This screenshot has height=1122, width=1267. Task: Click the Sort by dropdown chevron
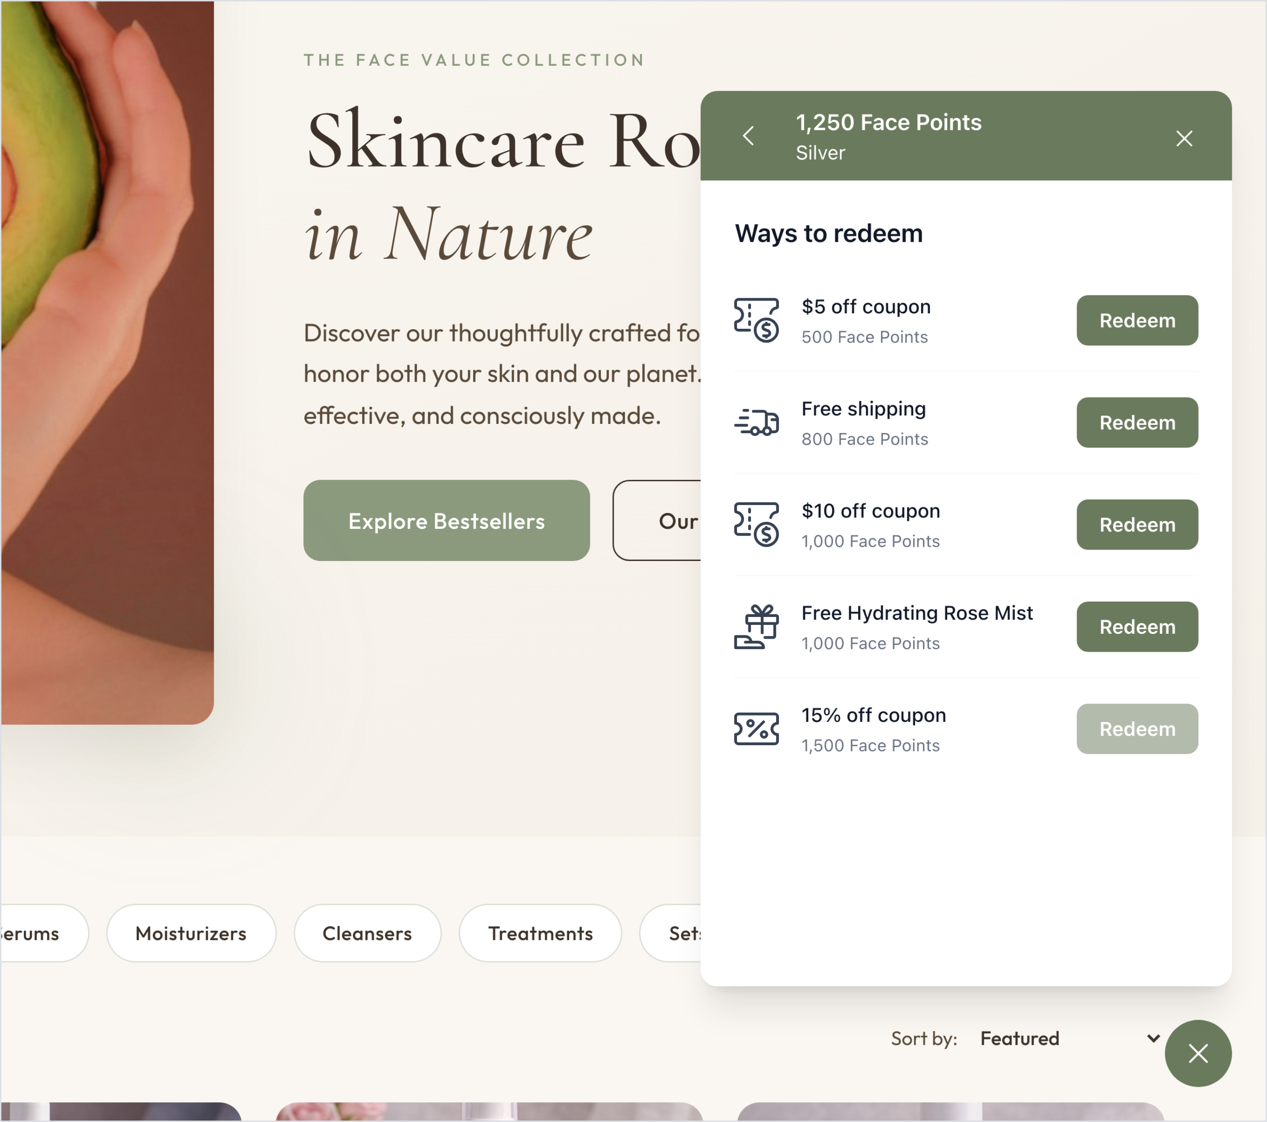[1153, 1038]
